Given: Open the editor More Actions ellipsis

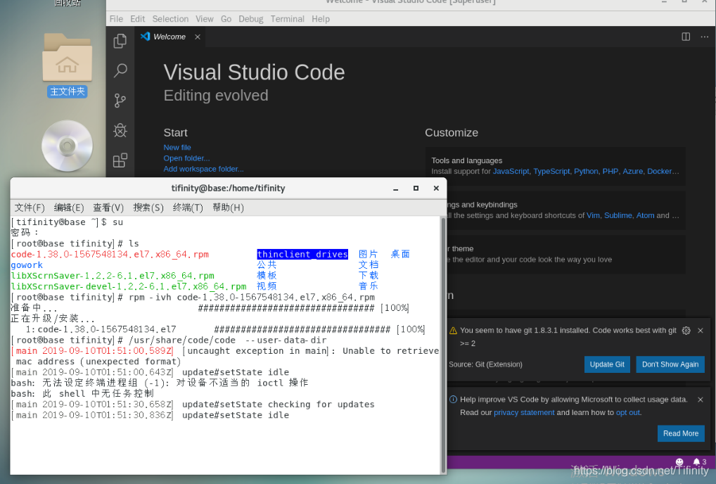Looking at the screenshot, I should click(705, 37).
